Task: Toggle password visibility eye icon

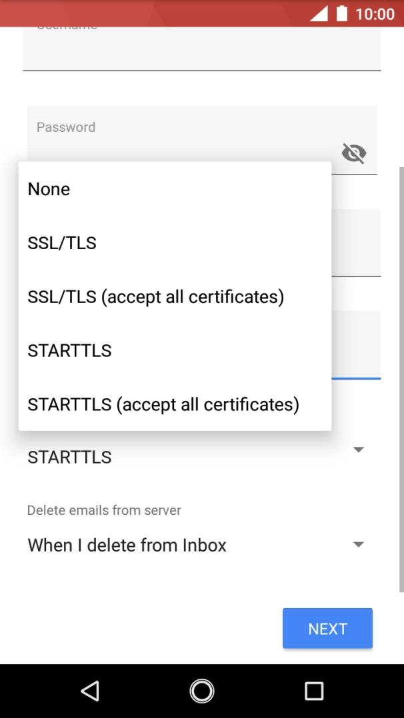Action: pos(354,154)
